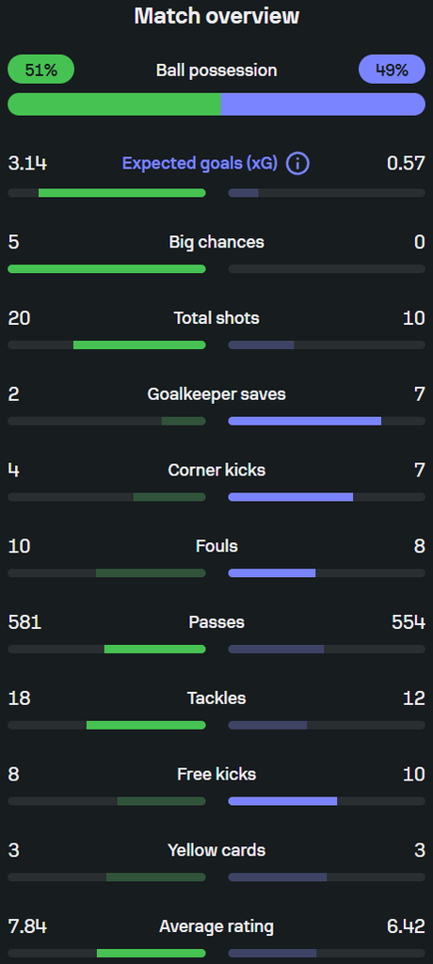Click green segment of possession bar

coord(115,104)
